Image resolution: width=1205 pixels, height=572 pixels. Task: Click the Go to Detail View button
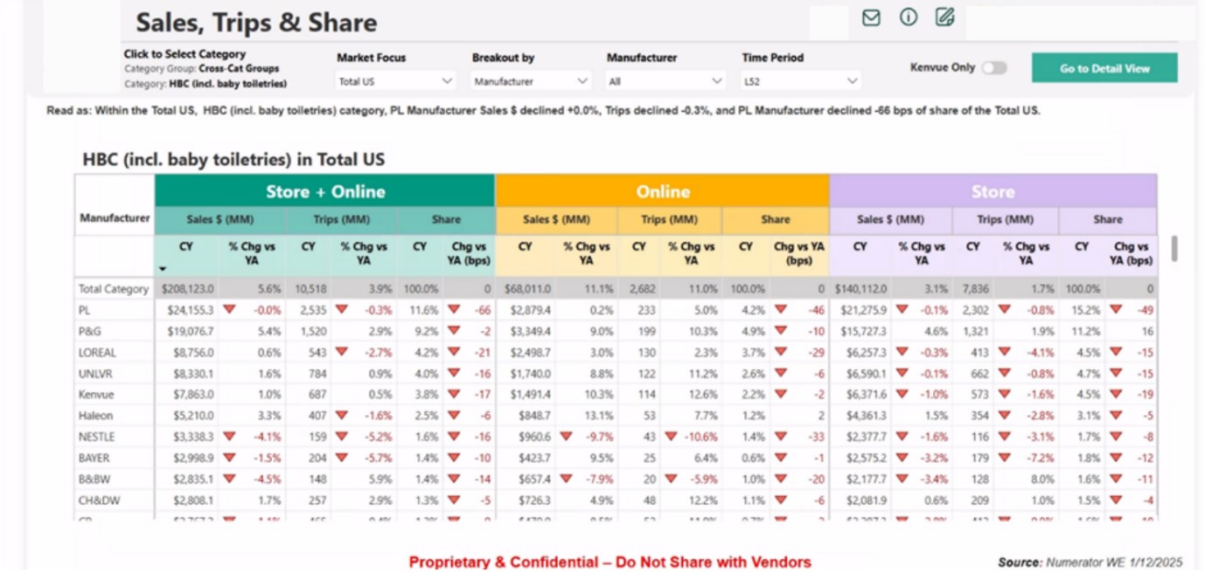coord(1104,68)
